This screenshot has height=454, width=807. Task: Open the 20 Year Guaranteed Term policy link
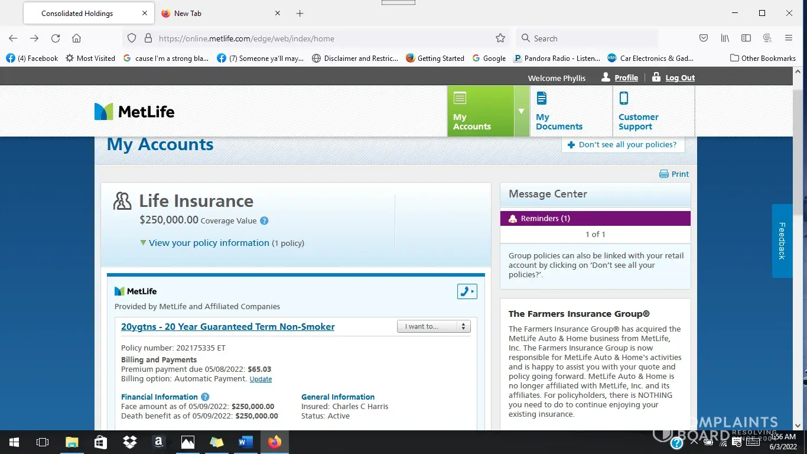(x=227, y=326)
